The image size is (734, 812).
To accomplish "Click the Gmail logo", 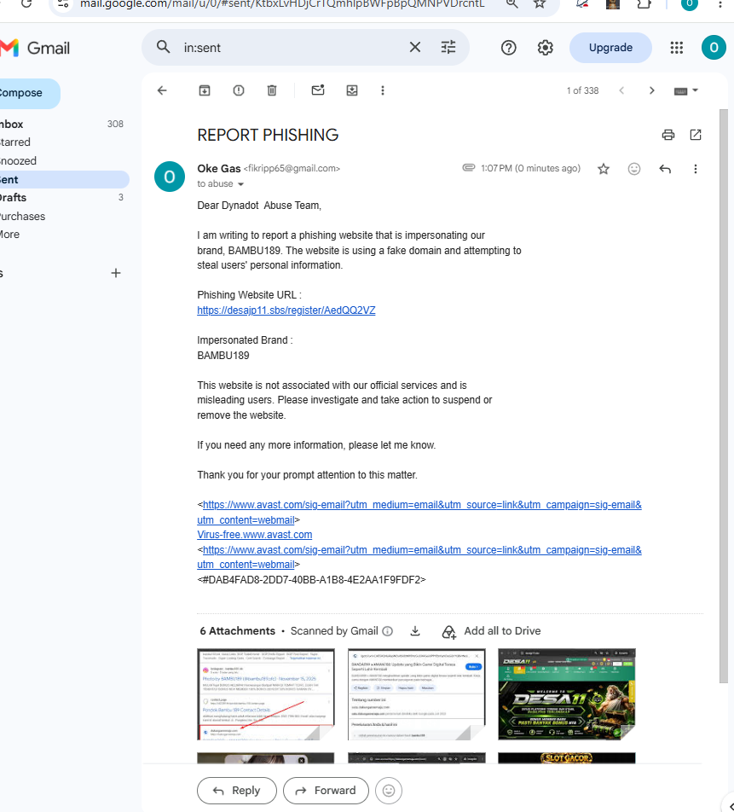I will pos(35,48).
